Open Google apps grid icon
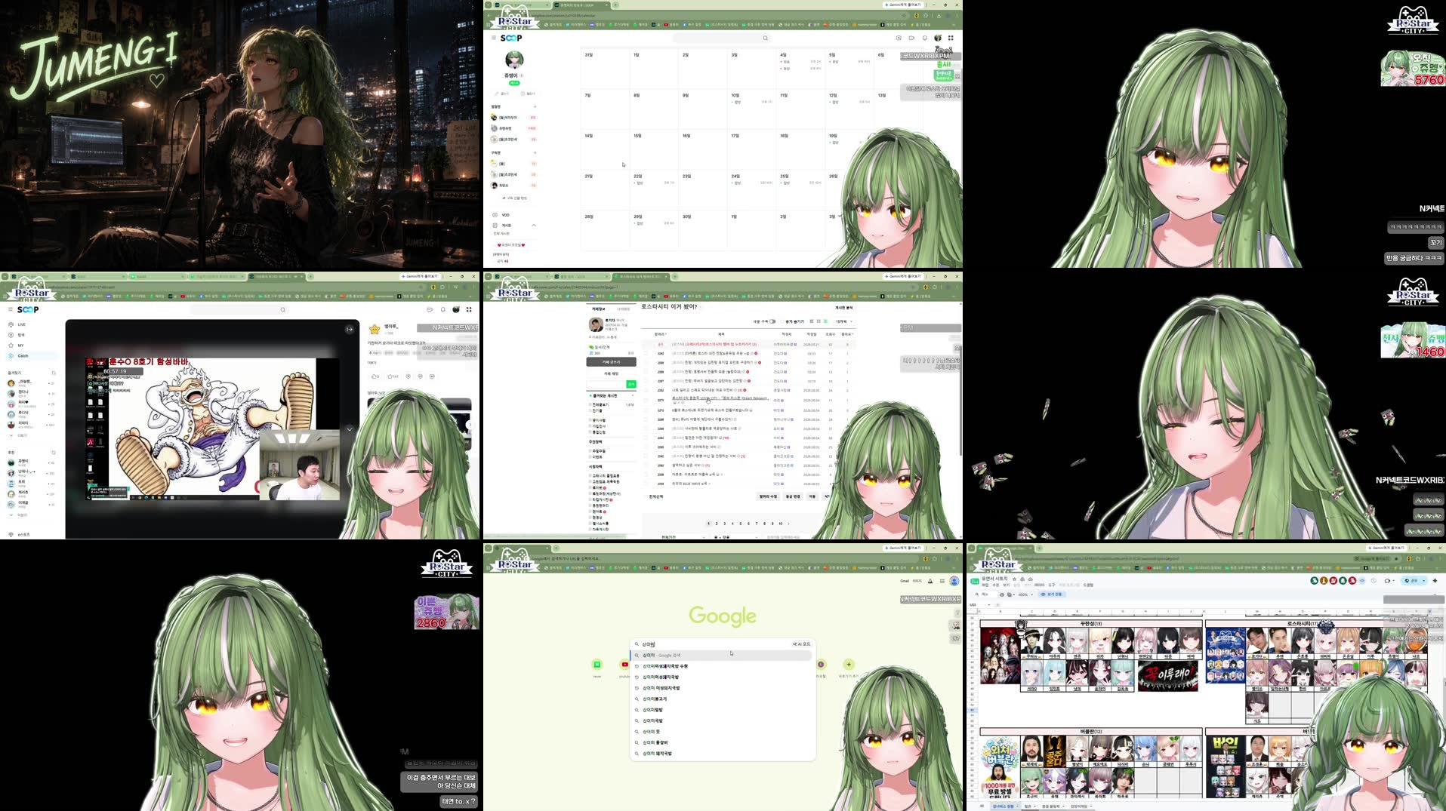Image resolution: width=1446 pixels, height=811 pixels. [x=942, y=581]
